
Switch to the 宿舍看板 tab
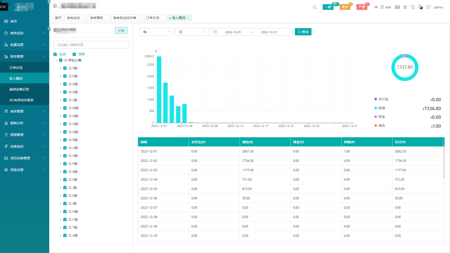click(98, 18)
